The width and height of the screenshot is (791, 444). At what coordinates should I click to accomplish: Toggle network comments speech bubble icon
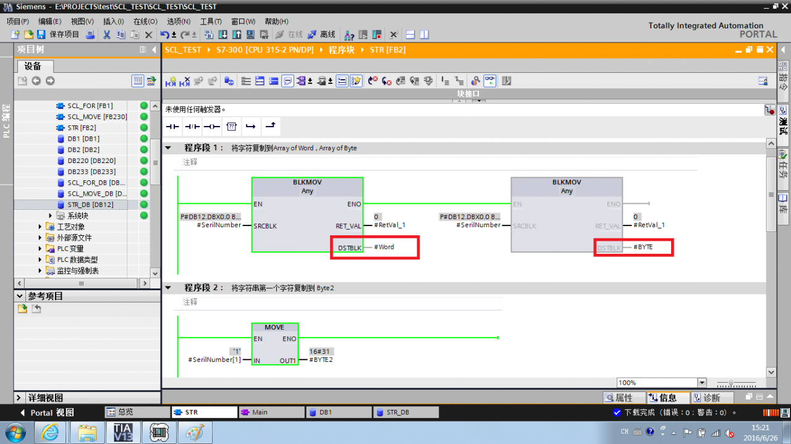[x=287, y=81]
